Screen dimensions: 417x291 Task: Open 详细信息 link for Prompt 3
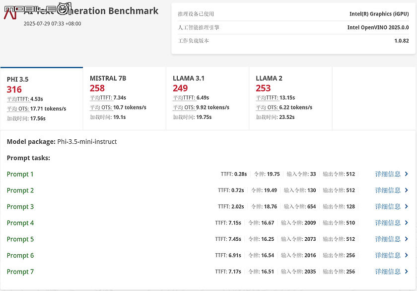(x=388, y=206)
